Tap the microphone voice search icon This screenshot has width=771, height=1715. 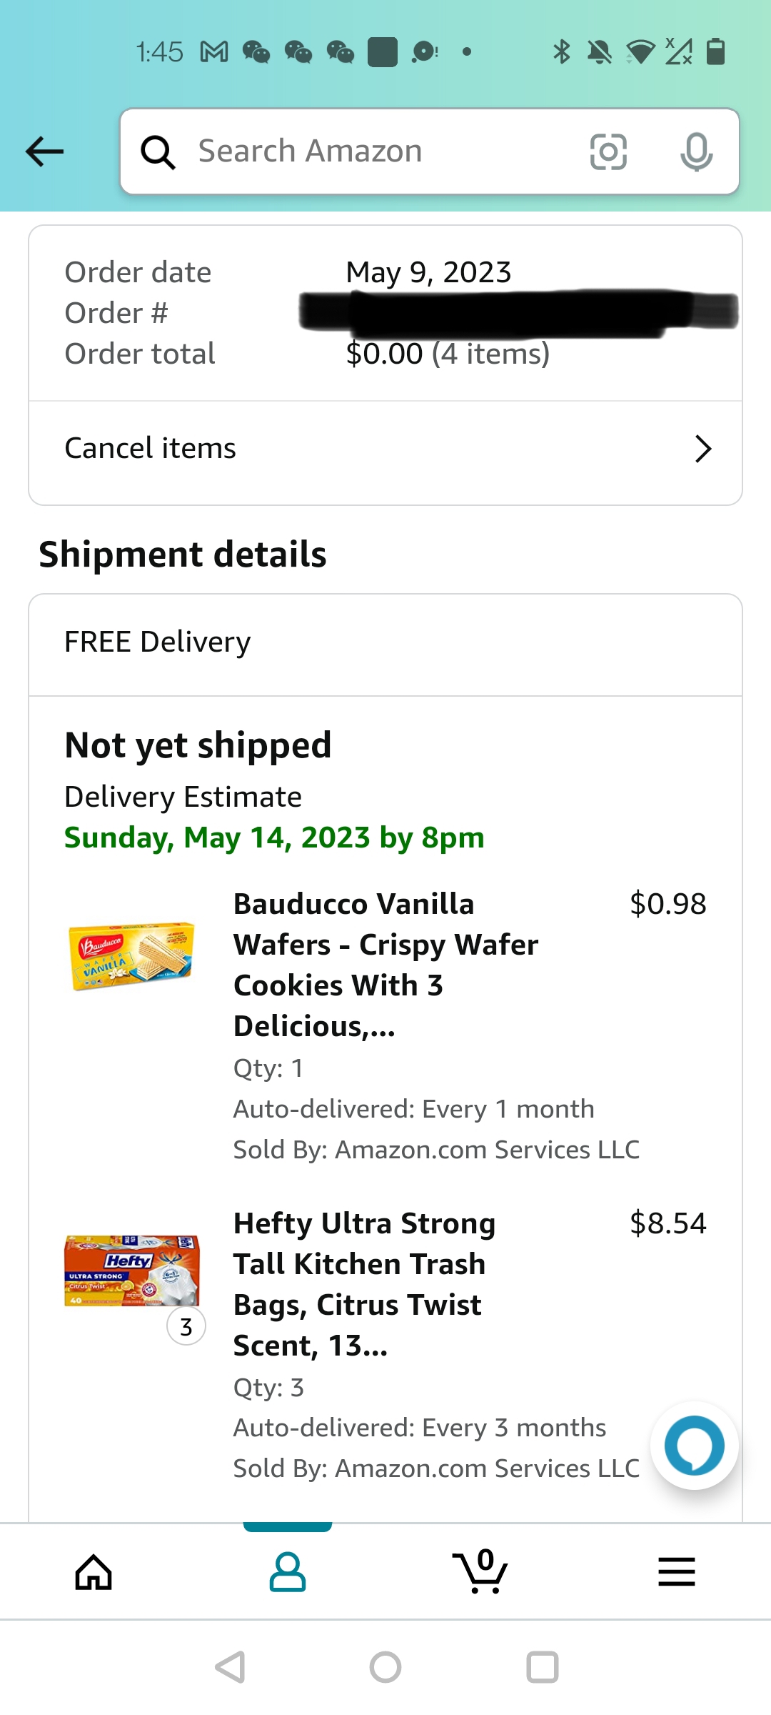pos(696,151)
